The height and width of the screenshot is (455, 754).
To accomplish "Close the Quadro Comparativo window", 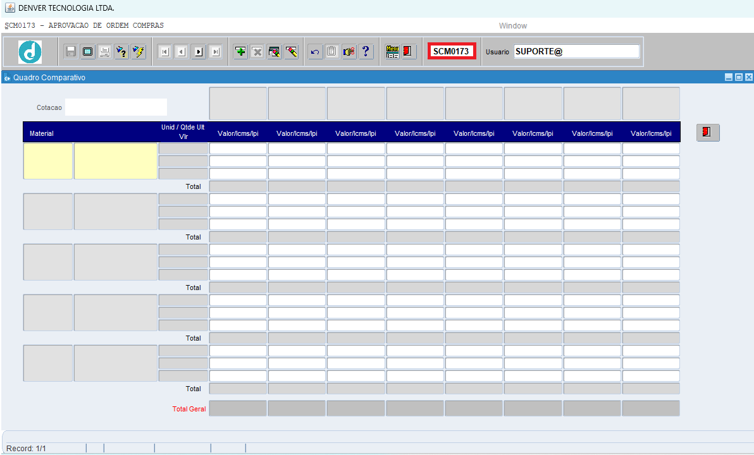I will (749, 77).
